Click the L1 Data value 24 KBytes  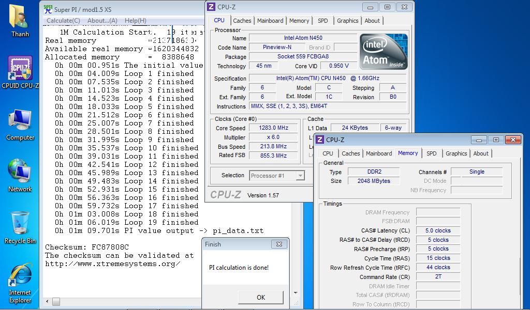coord(355,128)
